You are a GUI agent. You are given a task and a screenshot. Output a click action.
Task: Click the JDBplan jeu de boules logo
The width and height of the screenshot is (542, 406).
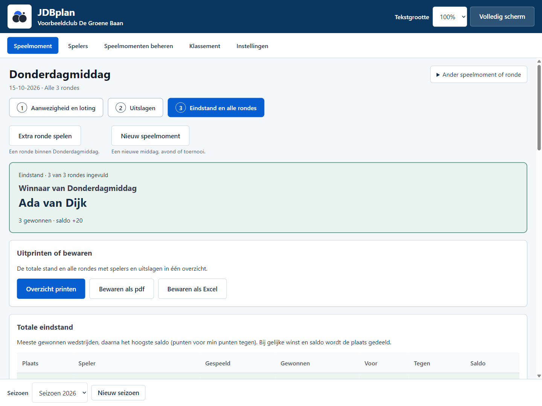pyautogui.click(x=20, y=17)
